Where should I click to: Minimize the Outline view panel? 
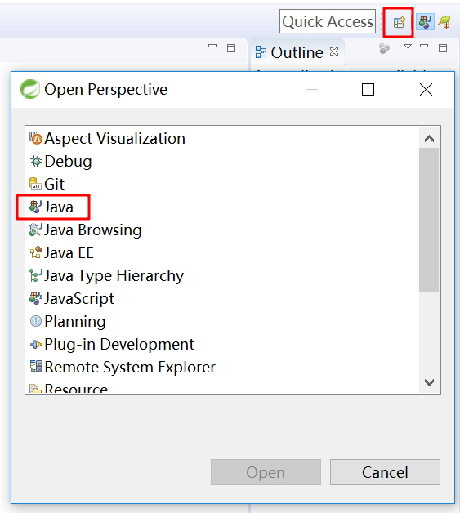pos(424,46)
